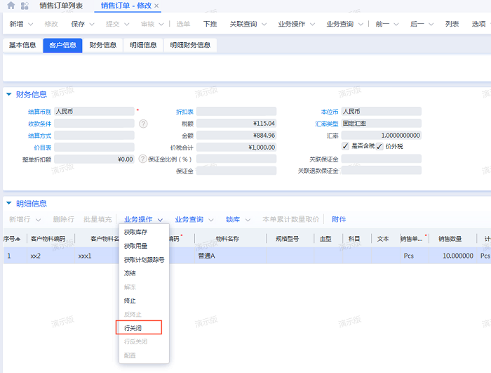Open the app grid icon beside home
This screenshot has width=491, height=373.
click(25, 6)
